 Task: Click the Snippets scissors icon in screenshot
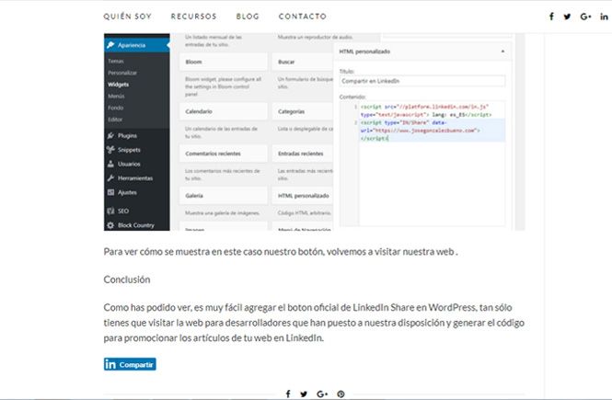pos(110,149)
